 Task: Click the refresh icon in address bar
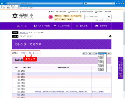click(82, 3)
